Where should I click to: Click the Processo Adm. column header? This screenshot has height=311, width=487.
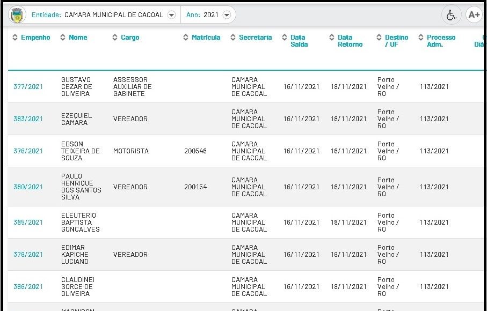441,41
